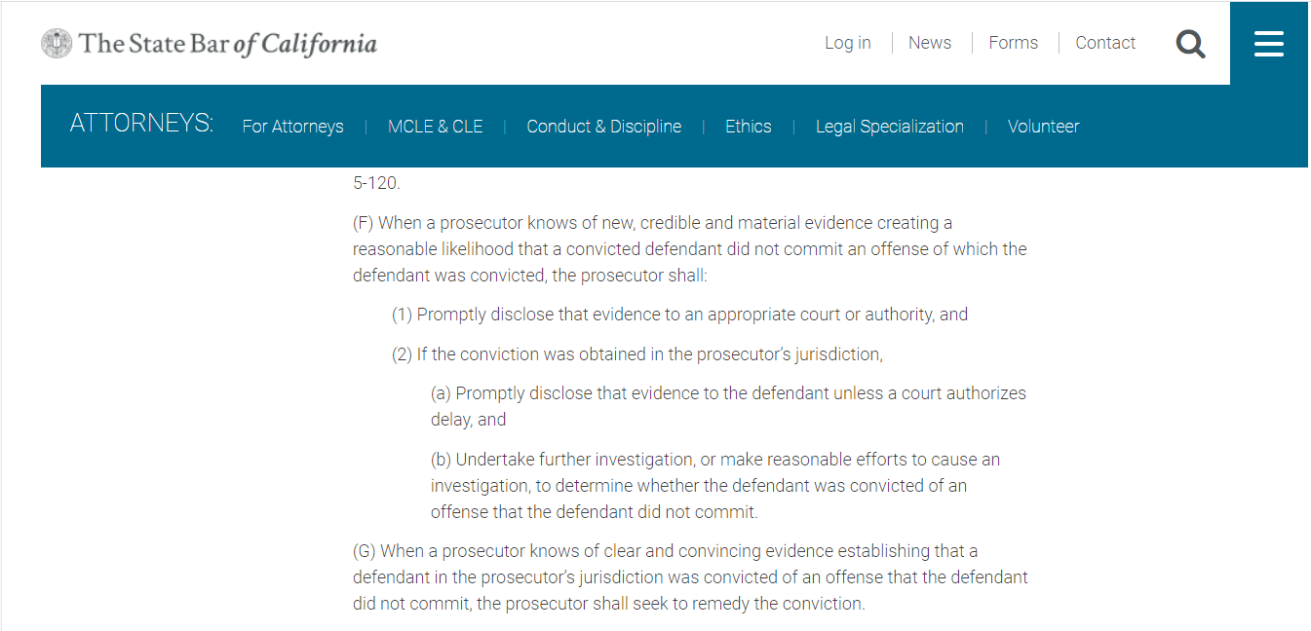
Task: Open the hamburger main menu
Action: click(1268, 44)
